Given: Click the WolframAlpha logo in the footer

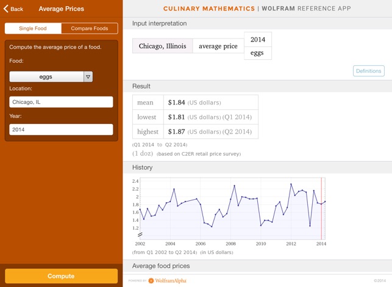Looking at the screenshot, I should point(167,280).
